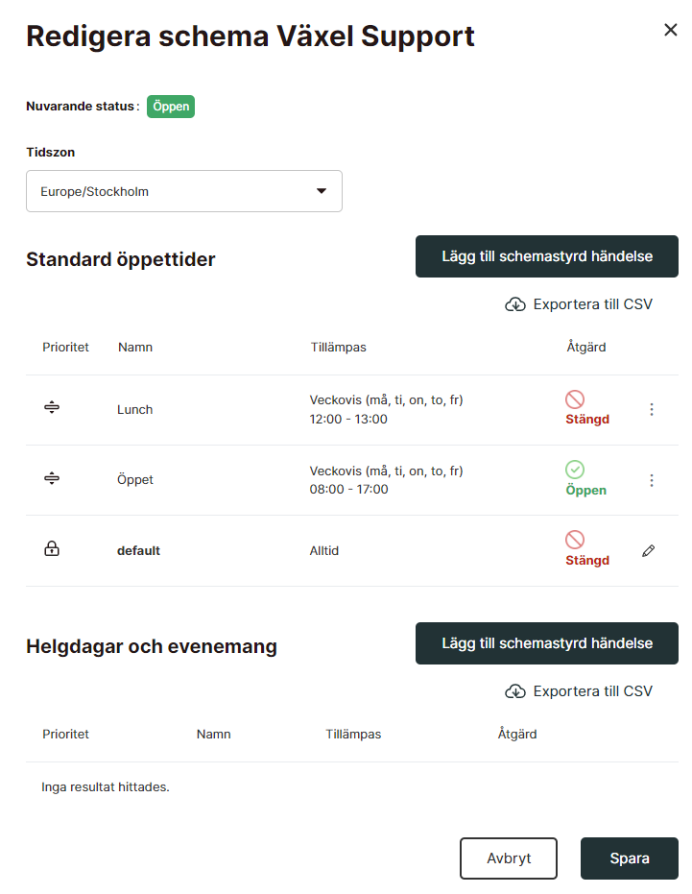Viewport: 692px width, 894px height.
Task: Click the red Stängd icon on Lunch
Action: pyautogui.click(x=575, y=399)
